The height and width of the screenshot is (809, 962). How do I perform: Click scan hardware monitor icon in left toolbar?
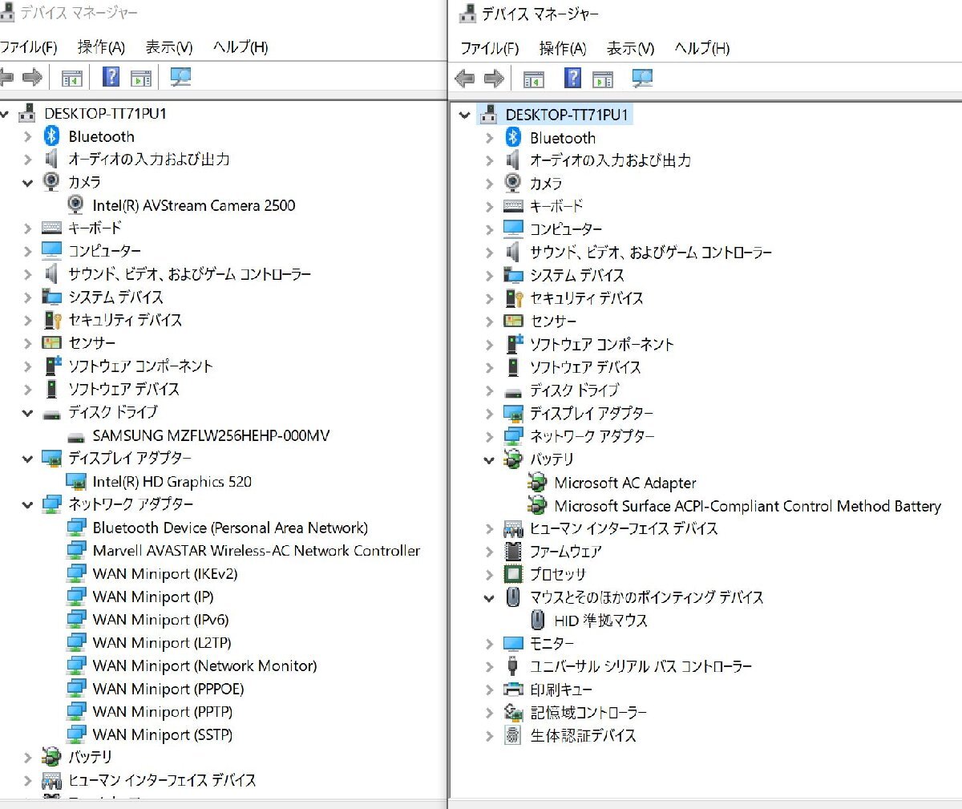click(x=180, y=77)
